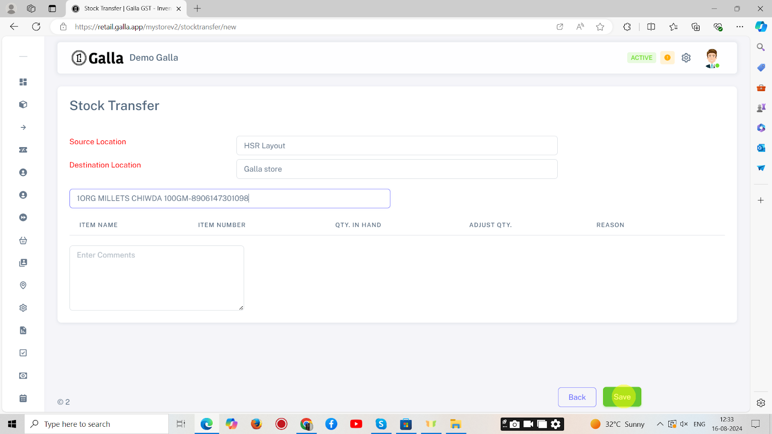Click the orange notification alert badge

coord(667,58)
